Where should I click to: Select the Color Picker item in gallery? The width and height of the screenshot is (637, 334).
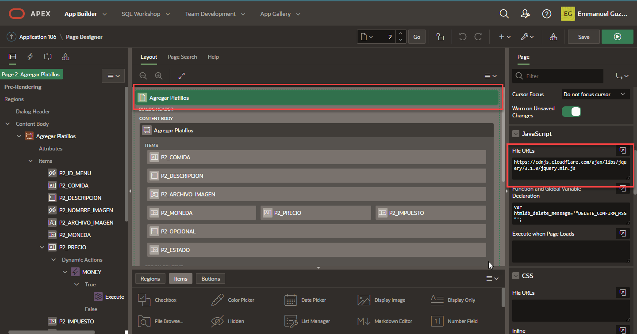(x=233, y=300)
